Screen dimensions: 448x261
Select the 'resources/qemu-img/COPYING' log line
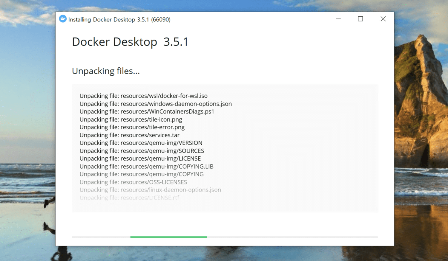point(142,174)
